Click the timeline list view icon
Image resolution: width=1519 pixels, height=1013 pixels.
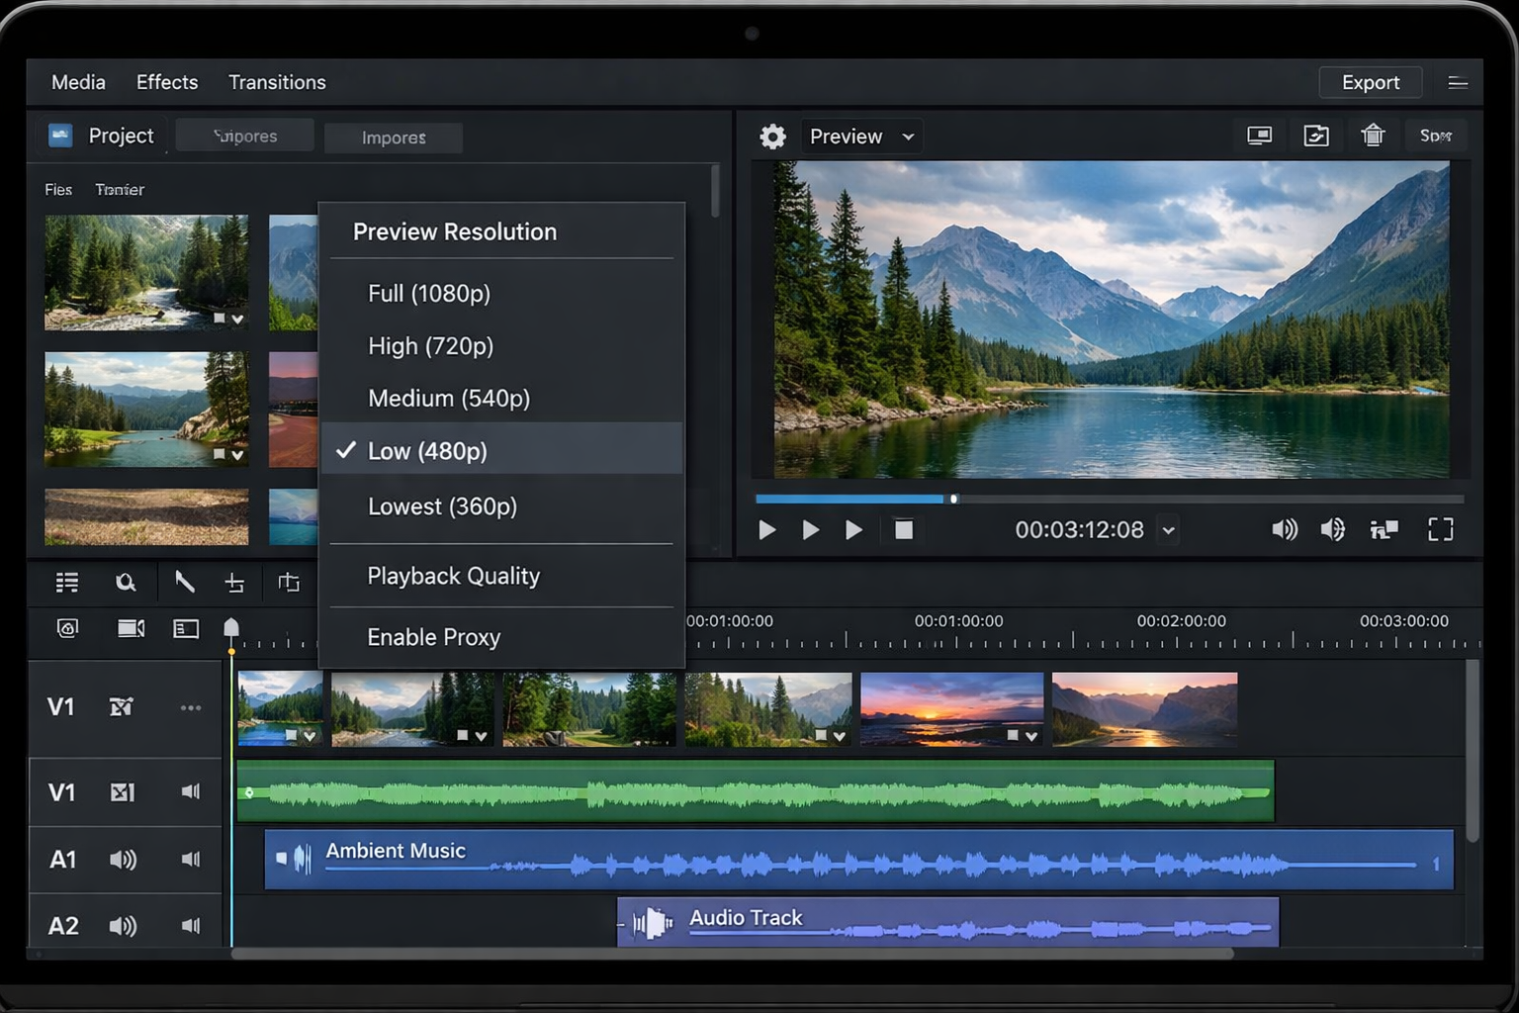click(x=67, y=583)
